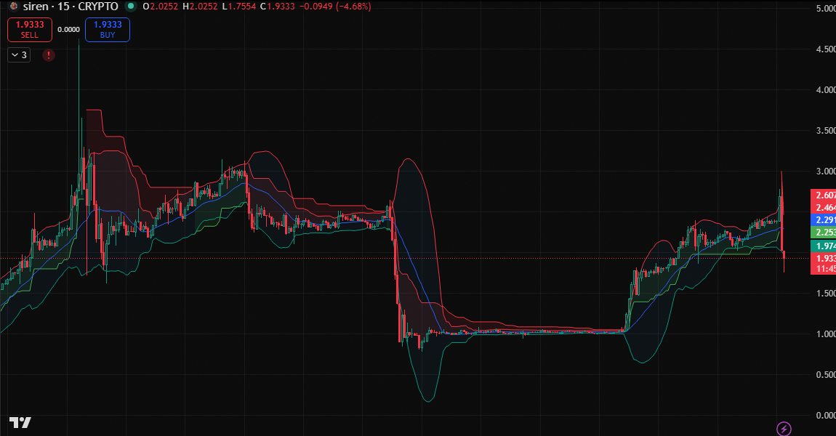Screen dimensions: 836x436
Task: Click the teal 1.974 price tag
Action: pyautogui.click(x=823, y=246)
